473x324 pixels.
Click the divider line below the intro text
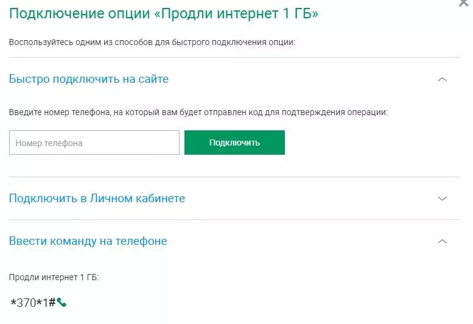pos(234,57)
